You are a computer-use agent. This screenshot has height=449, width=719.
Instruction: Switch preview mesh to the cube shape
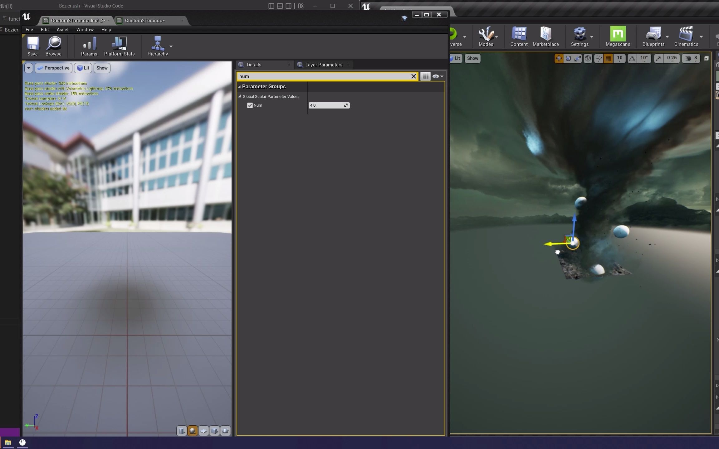[214, 431]
